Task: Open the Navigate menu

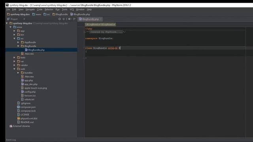Action: [30, 9]
